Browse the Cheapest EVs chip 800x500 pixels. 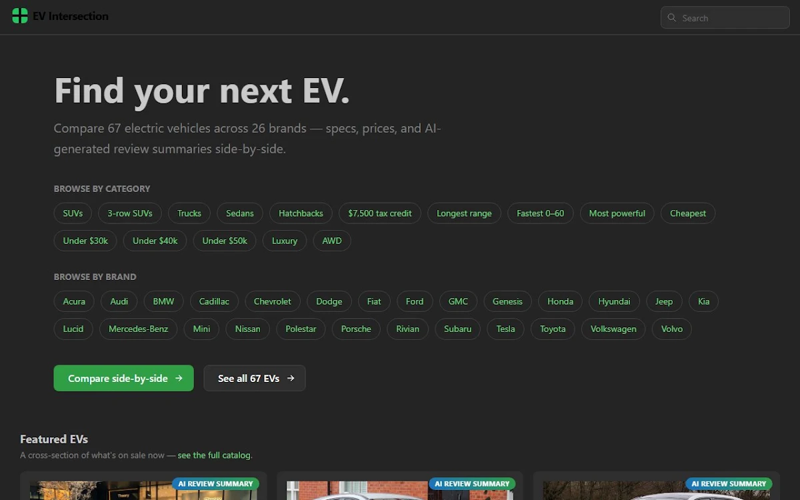coord(688,213)
